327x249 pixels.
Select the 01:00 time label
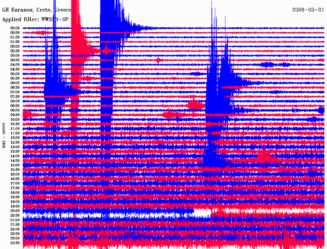tap(15, 37)
